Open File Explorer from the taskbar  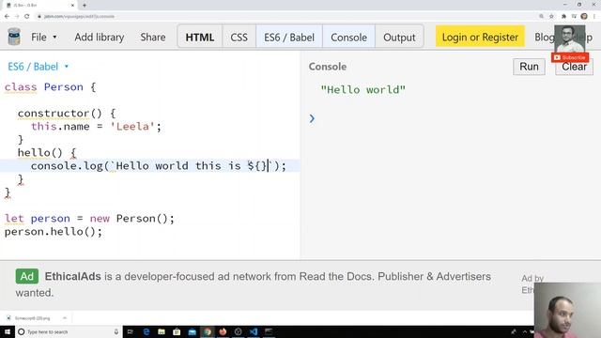pos(162,331)
